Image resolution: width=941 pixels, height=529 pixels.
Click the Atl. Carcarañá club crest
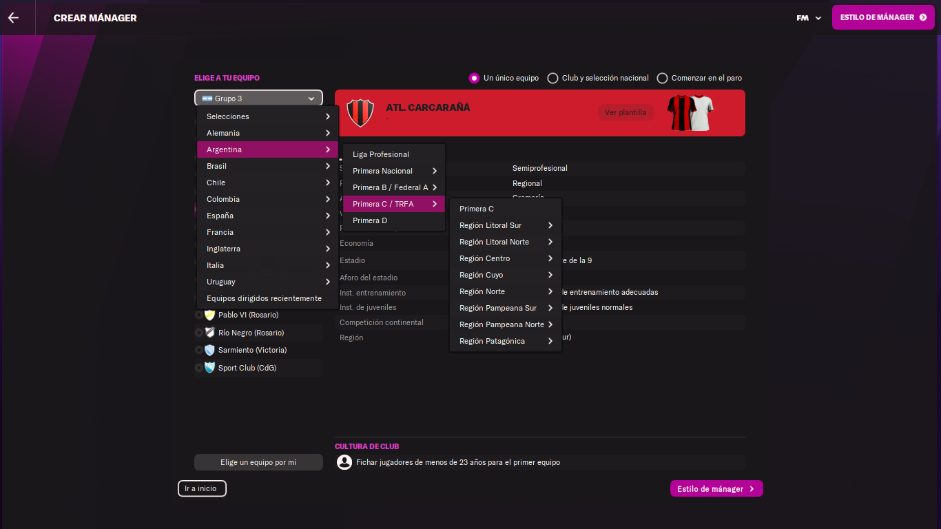tap(360, 112)
